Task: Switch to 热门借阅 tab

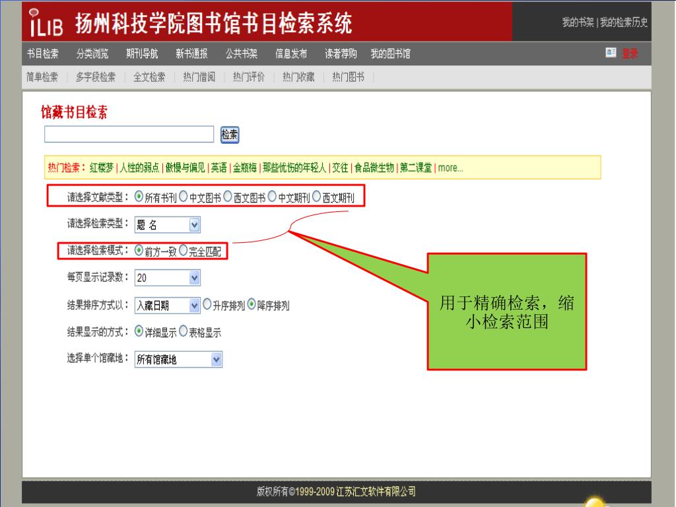Action: pyautogui.click(x=199, y=77)
